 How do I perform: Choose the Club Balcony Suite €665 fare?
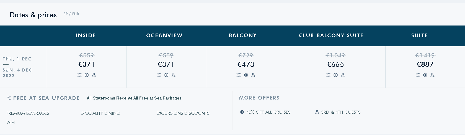pyautogui.click(x=335, y=65)
